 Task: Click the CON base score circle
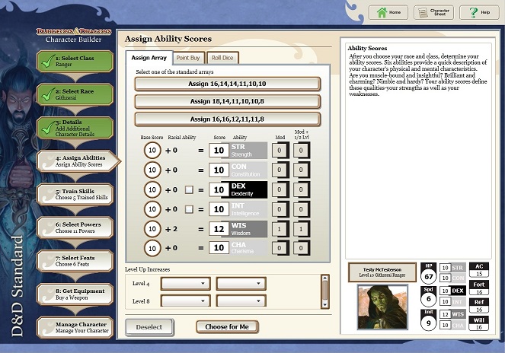[152, 170]
